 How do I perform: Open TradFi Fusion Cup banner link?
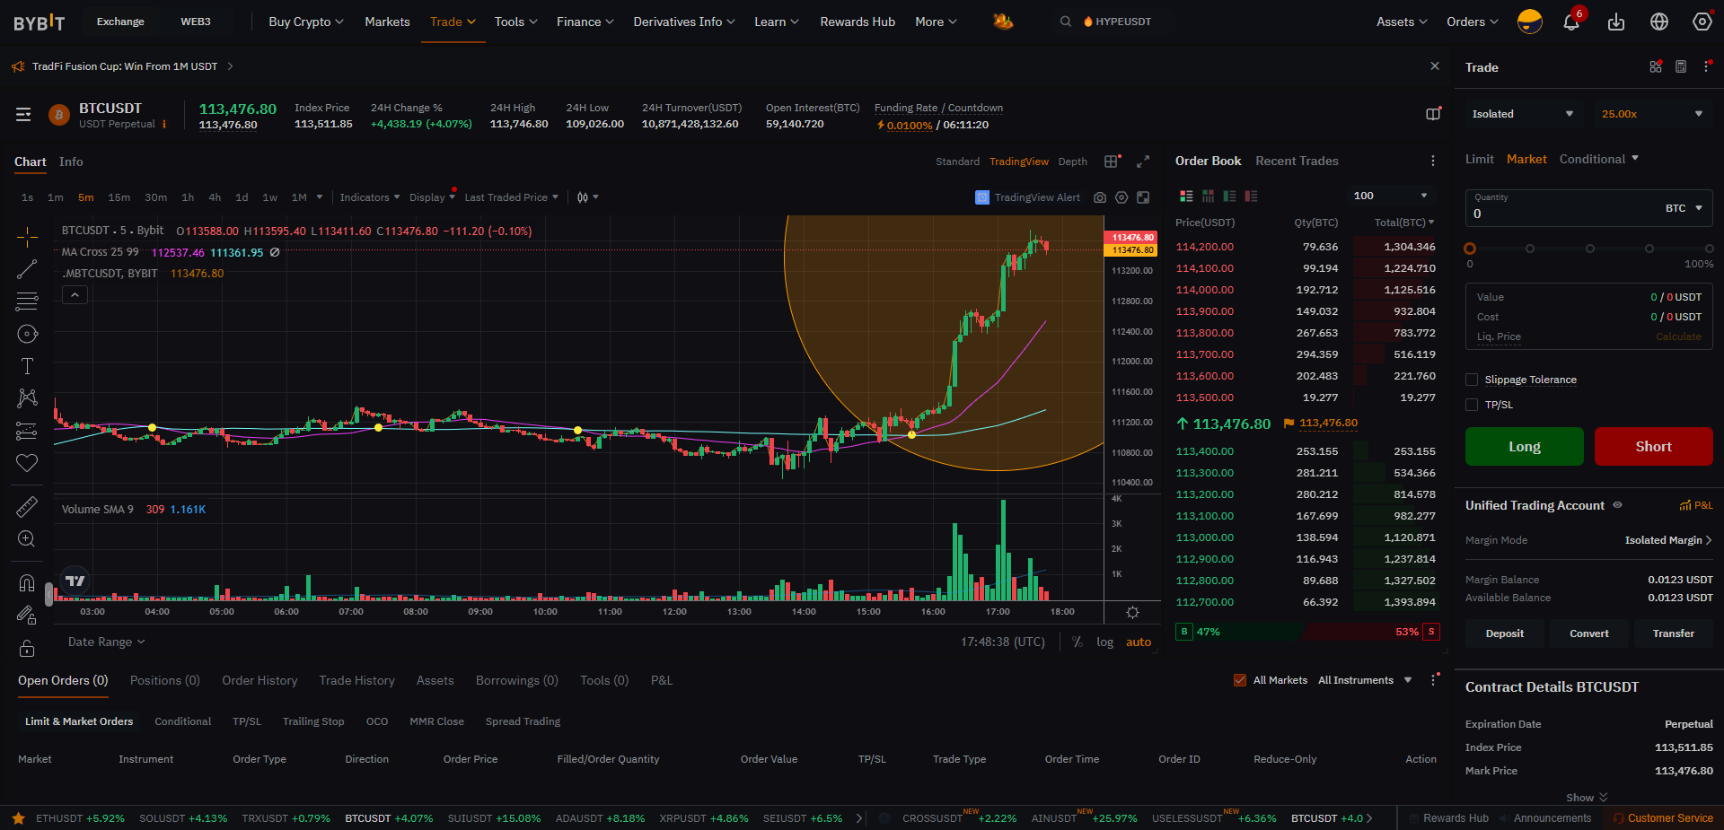click(125, 66)
